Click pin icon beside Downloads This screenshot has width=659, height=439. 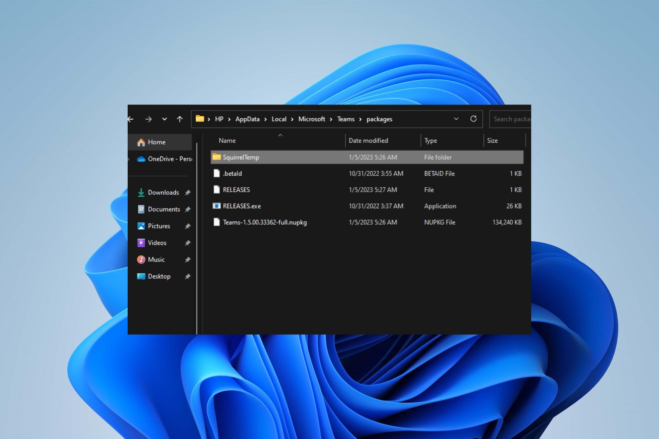coord(187,193)
